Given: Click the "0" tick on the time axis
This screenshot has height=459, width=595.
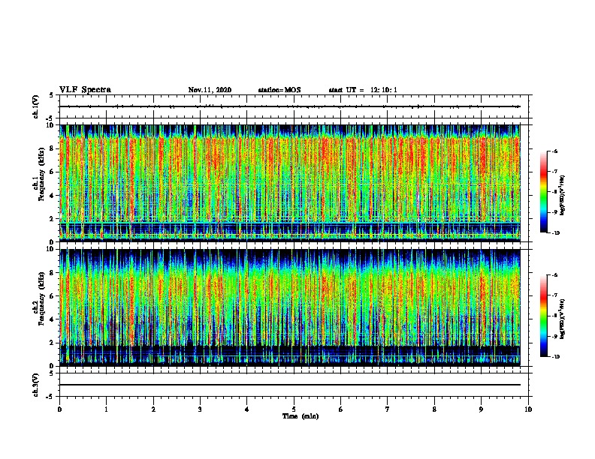Looking at the screenshot, I should click(59, 409).
